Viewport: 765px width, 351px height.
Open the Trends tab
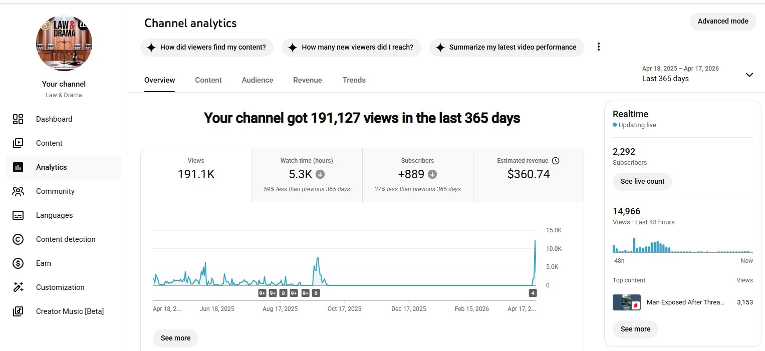pos(354,80)
